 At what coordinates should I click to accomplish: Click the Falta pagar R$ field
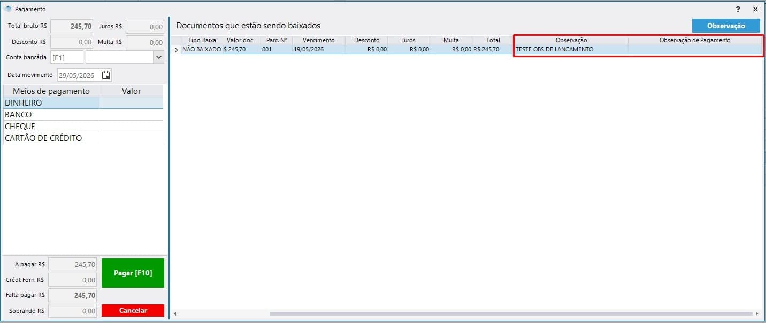click(73, 295)
